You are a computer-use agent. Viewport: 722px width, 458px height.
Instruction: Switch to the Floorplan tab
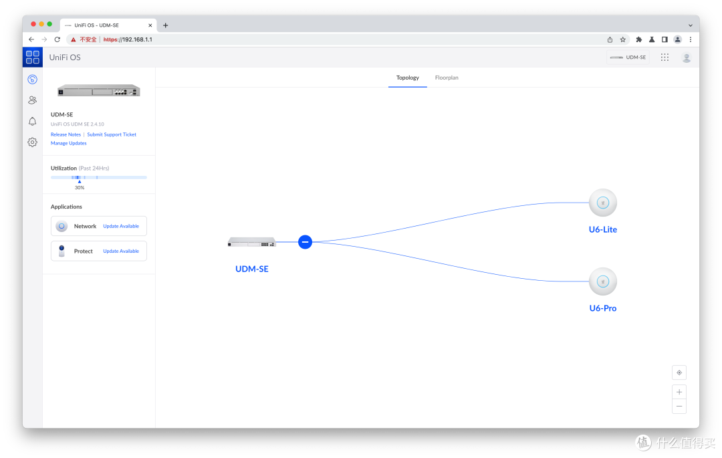coord(447,78)
